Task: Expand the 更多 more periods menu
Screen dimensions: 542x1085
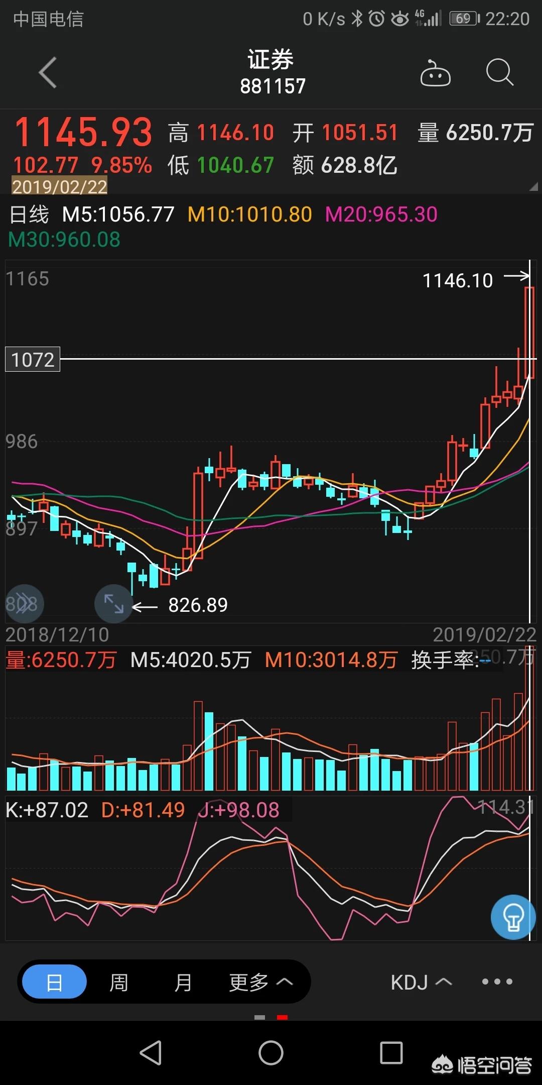Action: [x=260, y=982]
